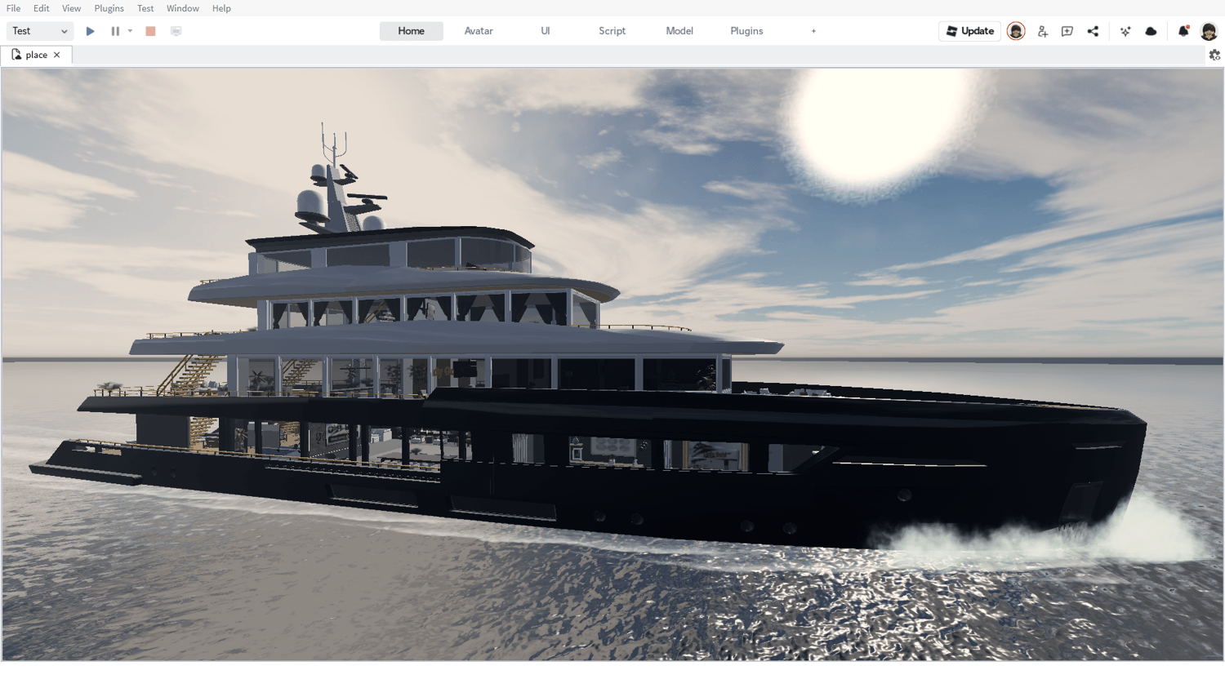Open the dropdown arrow beside the Pause button

[x=130, y=31]
